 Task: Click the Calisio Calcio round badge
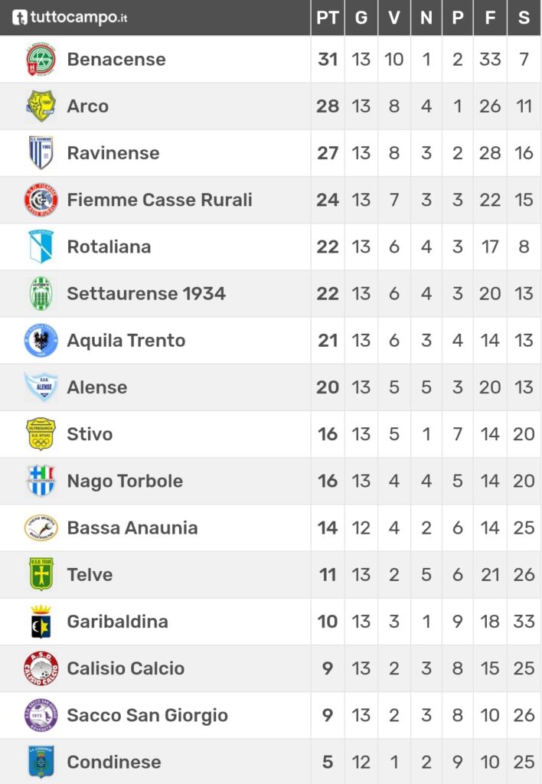[41, 668]
